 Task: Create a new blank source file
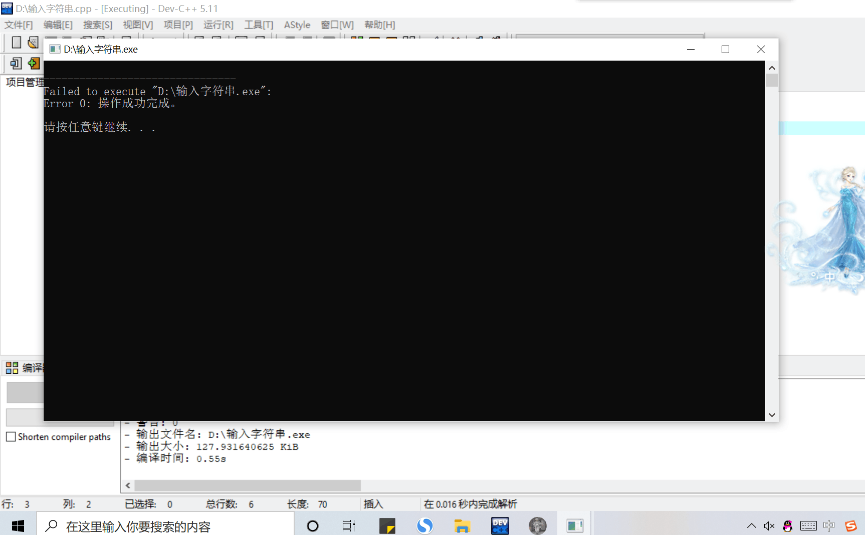click(16, 43)
